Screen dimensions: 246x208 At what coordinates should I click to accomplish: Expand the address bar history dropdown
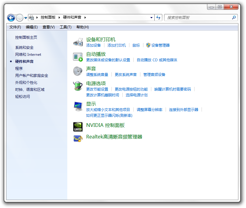(152, 18)
